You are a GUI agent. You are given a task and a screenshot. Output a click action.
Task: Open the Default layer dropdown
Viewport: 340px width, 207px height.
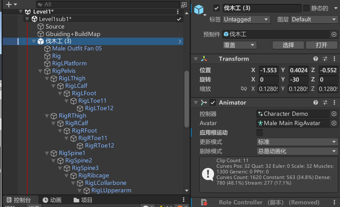click(314, 19)
